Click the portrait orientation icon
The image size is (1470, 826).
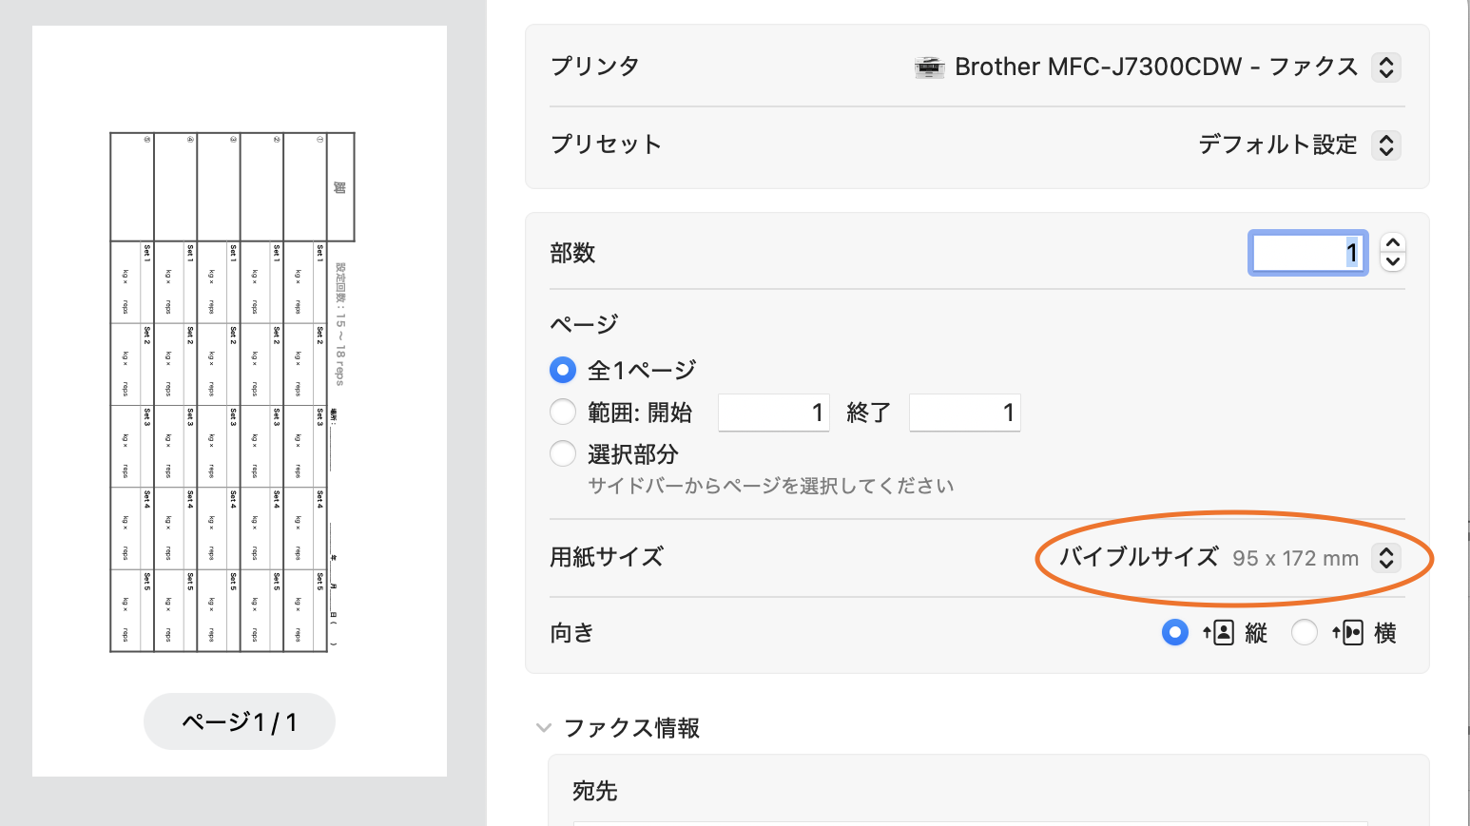(x=1218, y=633)
